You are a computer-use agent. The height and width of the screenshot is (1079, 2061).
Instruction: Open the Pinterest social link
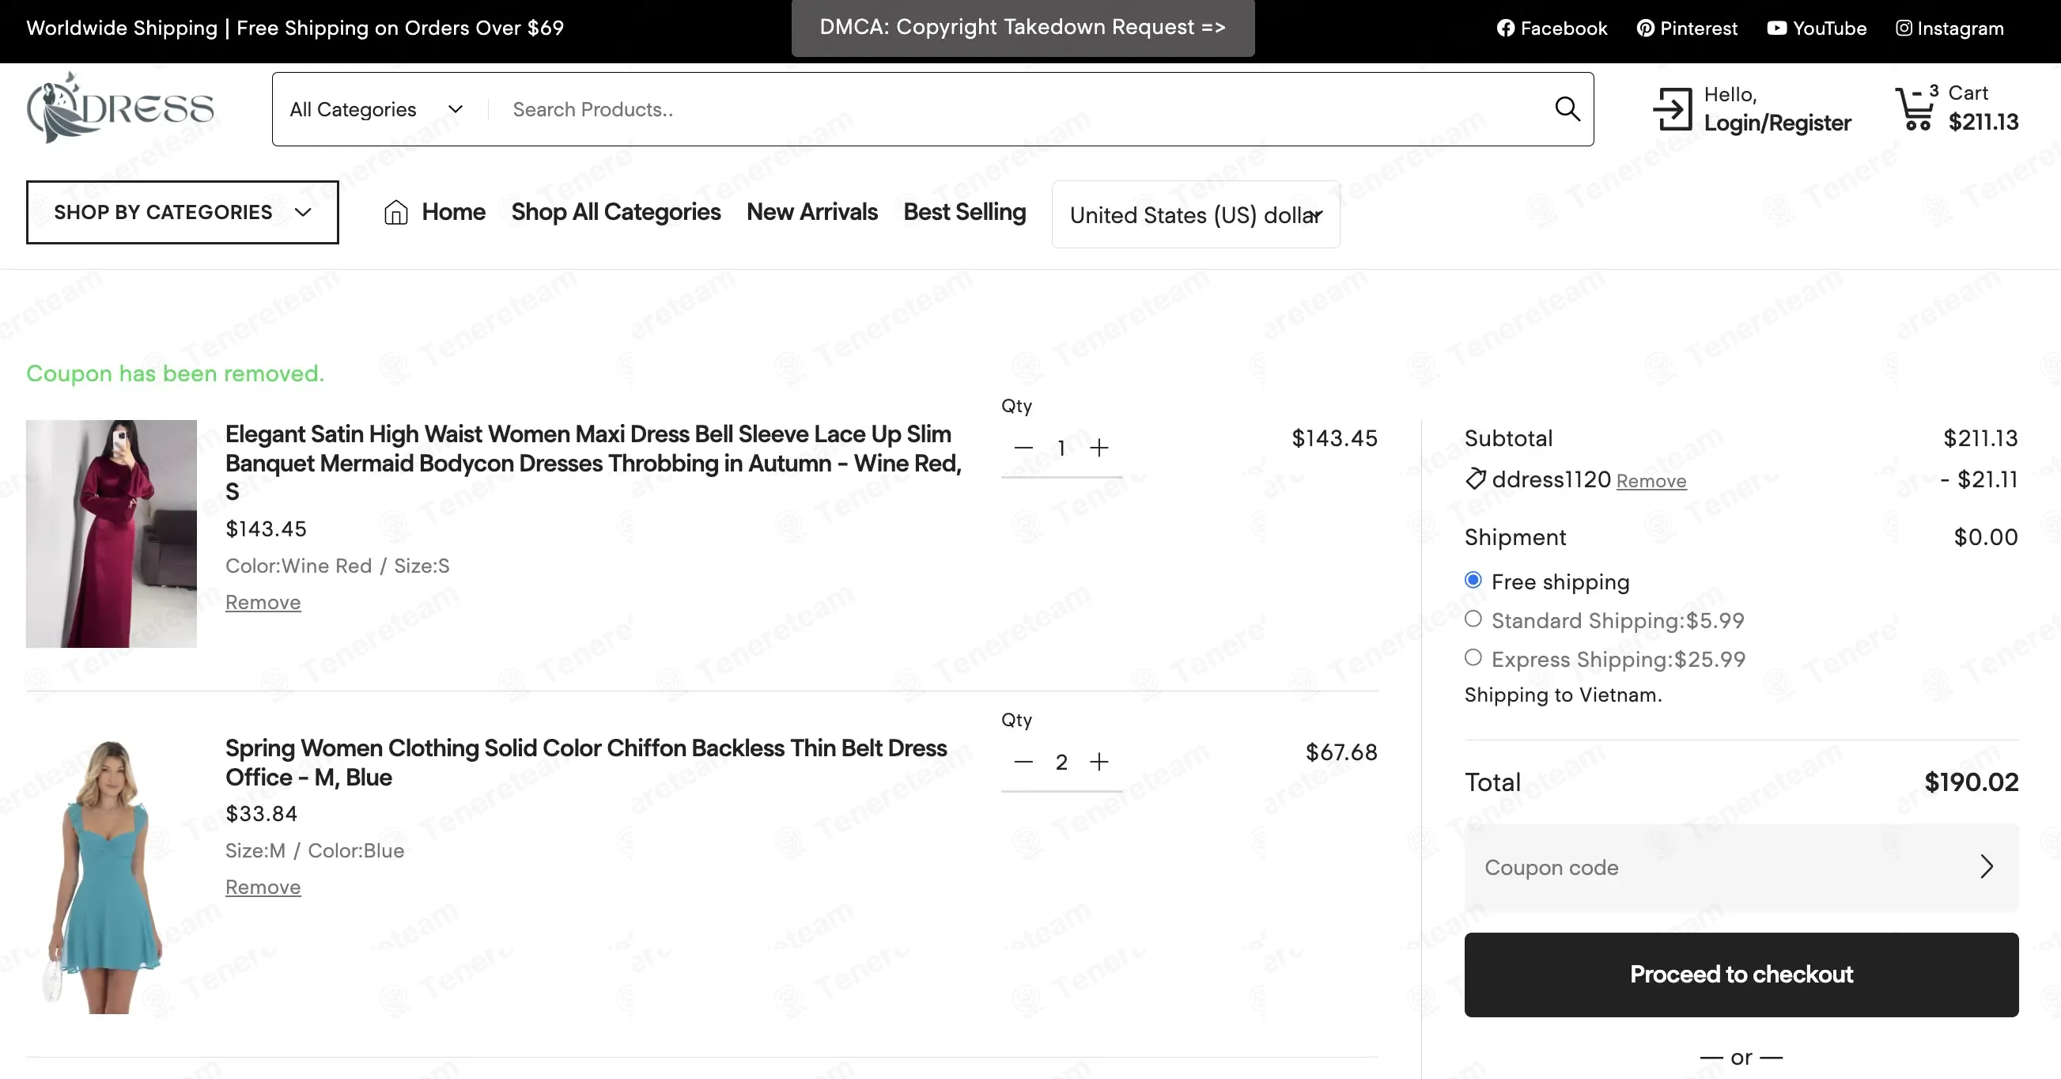click(1687, 28)
